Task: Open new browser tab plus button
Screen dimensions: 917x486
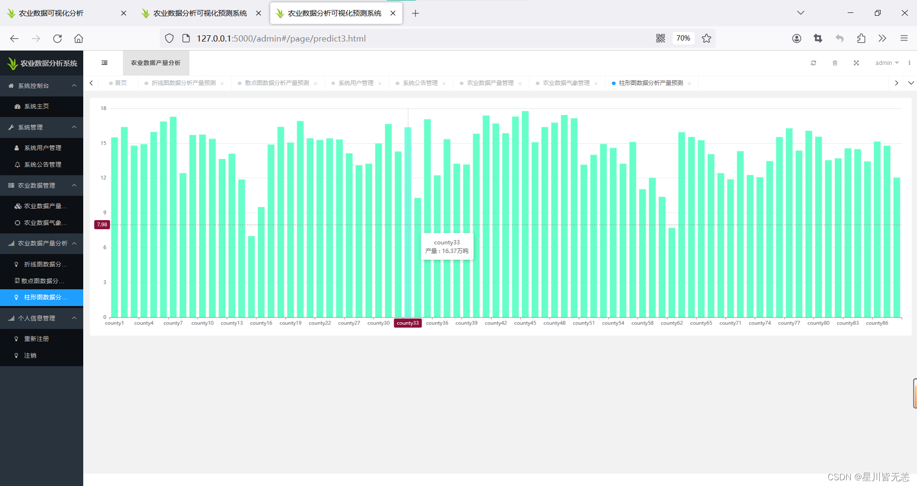Action: 415,13
